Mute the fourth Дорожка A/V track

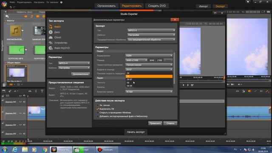pyautogui.click(x=24, y=133)
